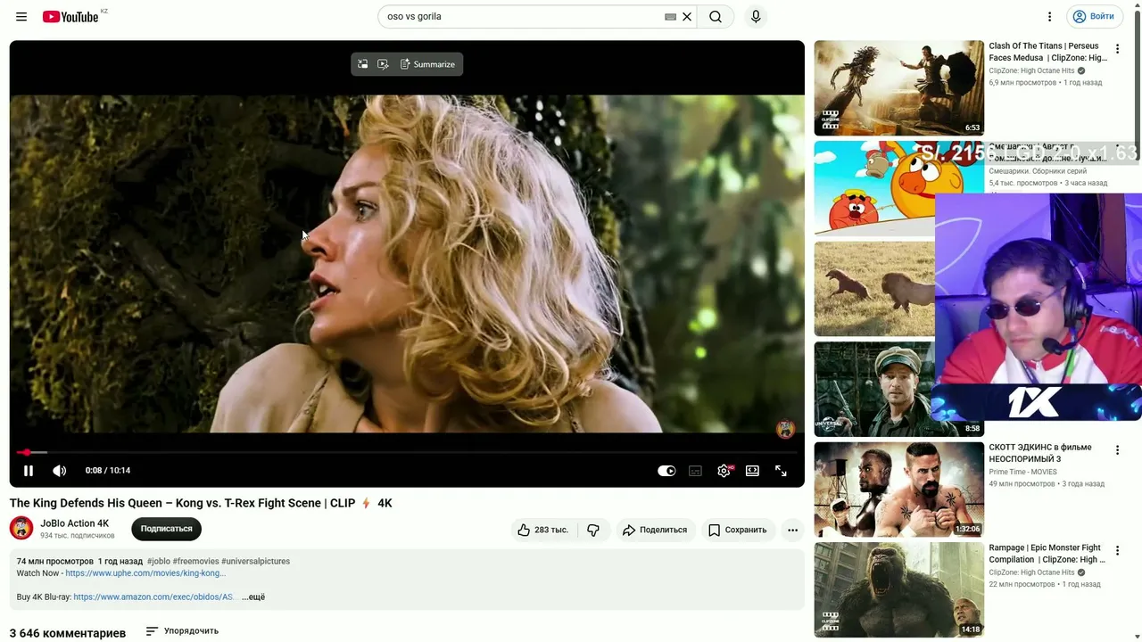Image resolution: width=1142 pixels, height=642 pixels.
Task: Open the Amazon 4K Blu-ray link
Action: click(x=155, y=597)
